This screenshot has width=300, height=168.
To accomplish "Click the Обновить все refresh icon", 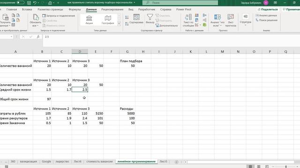I will (36, 17).
